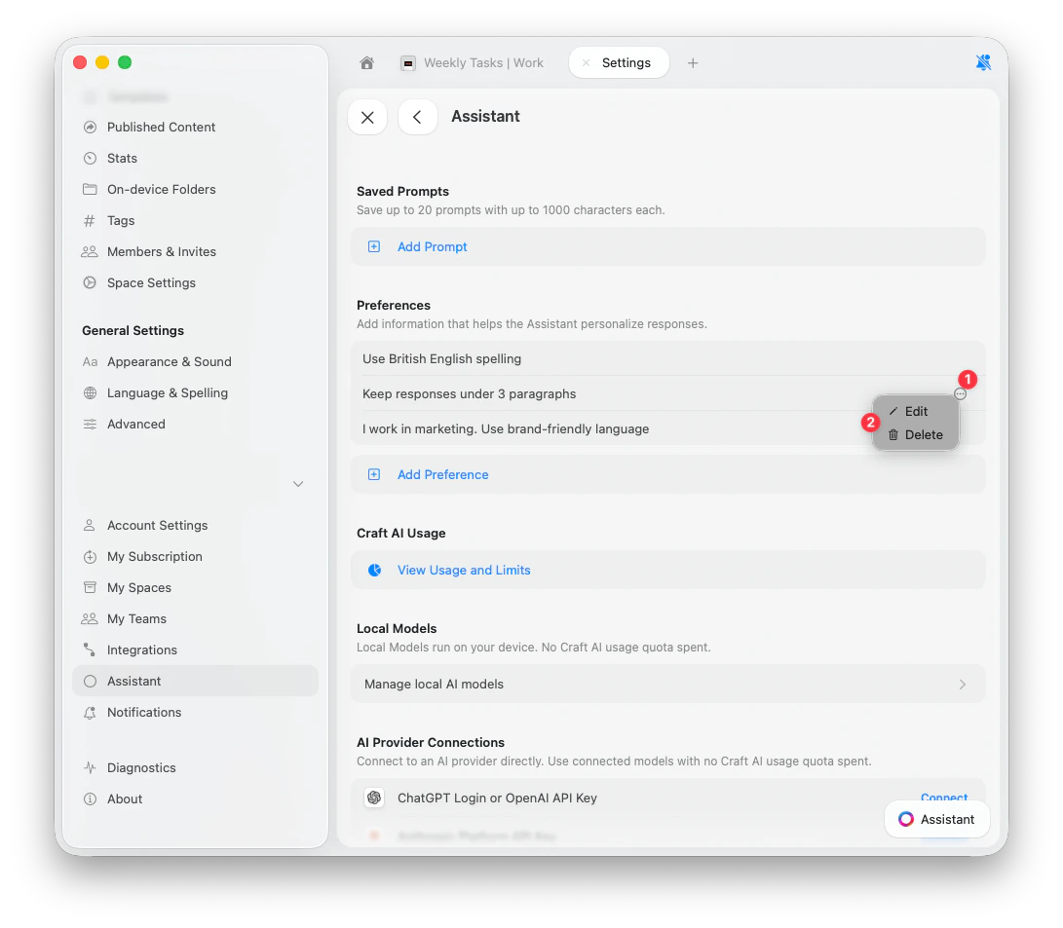Open the floating Assistant button

pos(937,820)
